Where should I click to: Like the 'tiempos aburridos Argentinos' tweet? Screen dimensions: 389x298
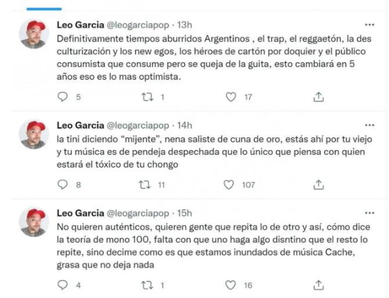[231, 97]
